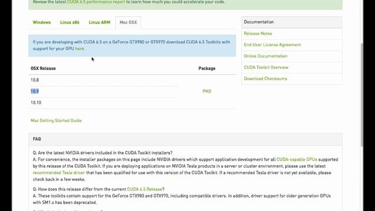Click the Documentation panel header
Viewport: 375px width, 211px height.
(x=292, y=22)
